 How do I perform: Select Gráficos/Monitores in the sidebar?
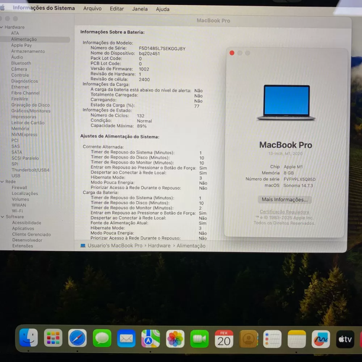tap(31, 111)
